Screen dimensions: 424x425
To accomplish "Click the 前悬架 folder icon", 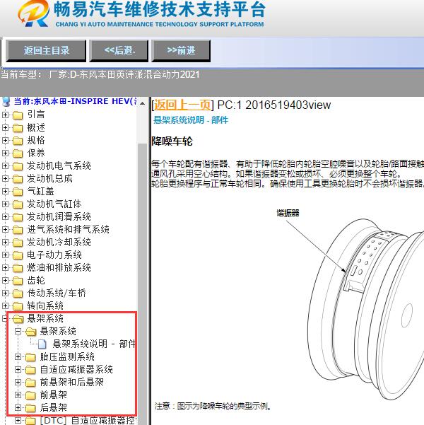I will pyautogui.click(x=30, y=395).
